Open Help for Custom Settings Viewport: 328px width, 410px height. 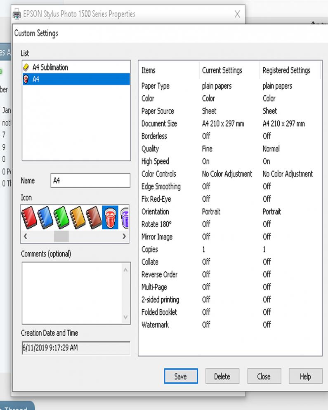[x=305, y=376]
